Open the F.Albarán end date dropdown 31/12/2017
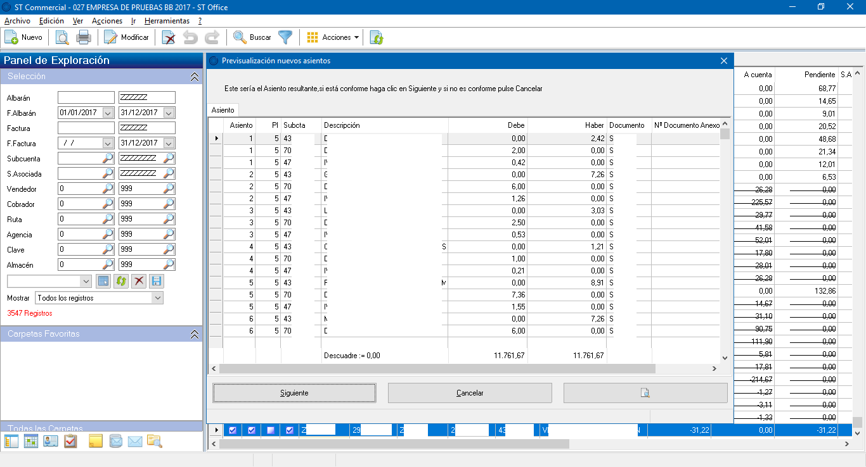Screen dimensions: 866x467 click(169, 113)
